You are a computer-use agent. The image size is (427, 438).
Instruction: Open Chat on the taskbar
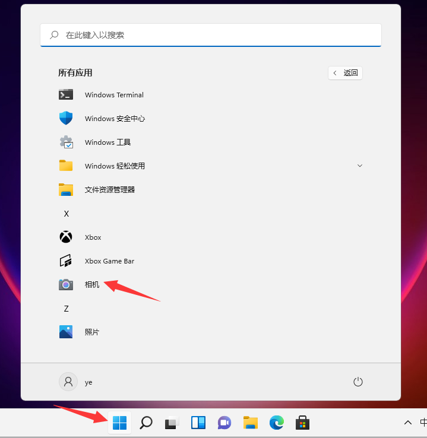coord(224,423)
